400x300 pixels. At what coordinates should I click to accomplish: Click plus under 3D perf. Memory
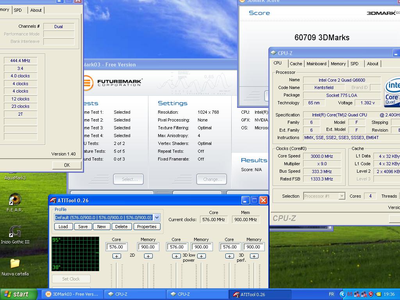pyautogui.click(x=254, y=256)
